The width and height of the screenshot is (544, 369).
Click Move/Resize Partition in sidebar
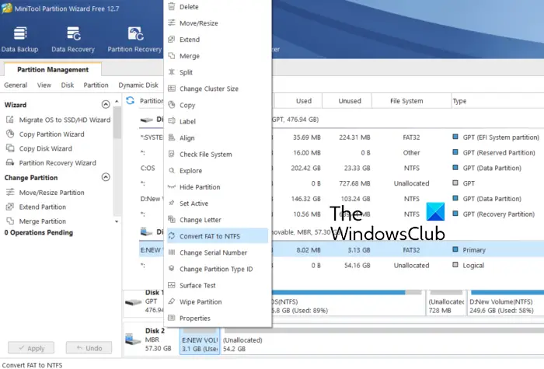[x=51, y=193]
